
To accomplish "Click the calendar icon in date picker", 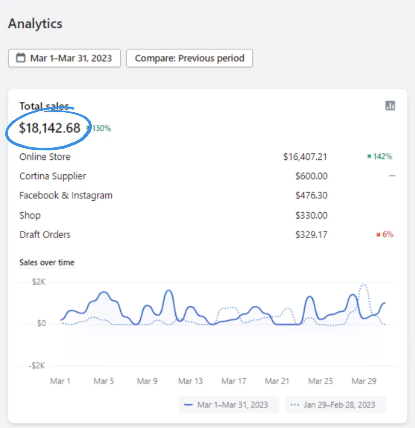I will pos(21,58).
